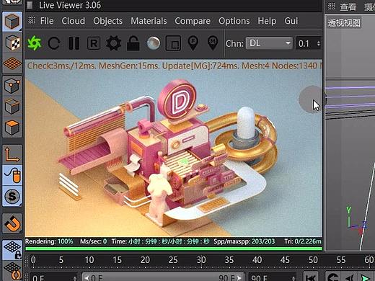Click frame 50 on the timeline ruler
Screen dimensions: 375x281
[313, 260]
